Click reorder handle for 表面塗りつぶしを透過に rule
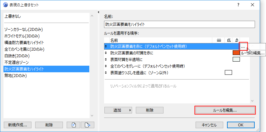 [106, 73]
